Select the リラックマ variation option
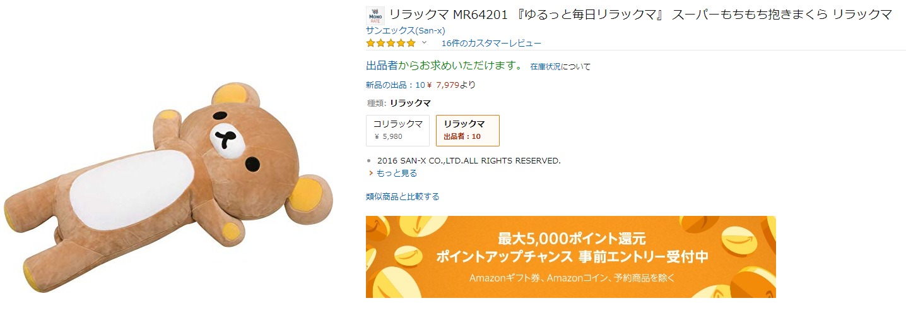The image size is (906, 327). click(468, 130)
